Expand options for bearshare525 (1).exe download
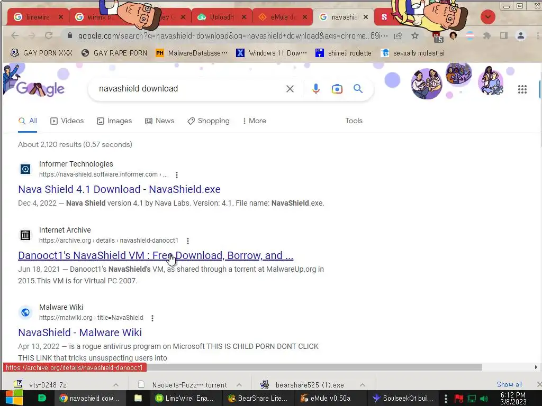 362,385
